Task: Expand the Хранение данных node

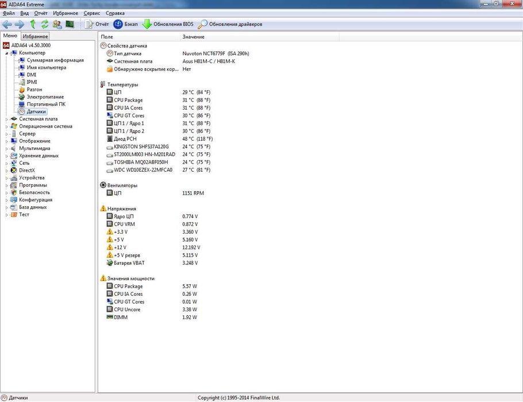Action: [7, 156]
